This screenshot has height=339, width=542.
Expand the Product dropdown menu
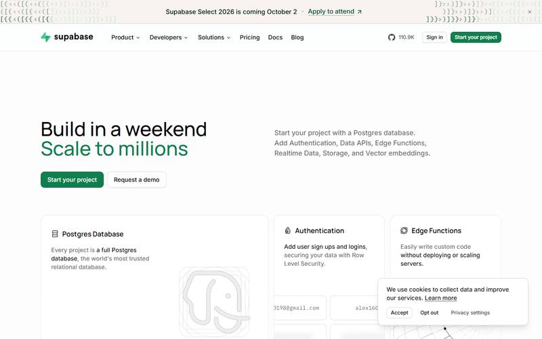[125, 37]
